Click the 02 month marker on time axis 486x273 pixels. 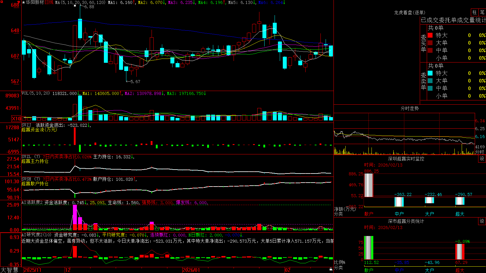point(288,270)
